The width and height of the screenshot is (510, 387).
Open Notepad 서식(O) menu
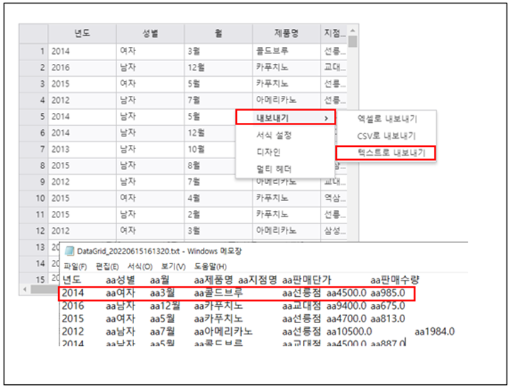140,266
